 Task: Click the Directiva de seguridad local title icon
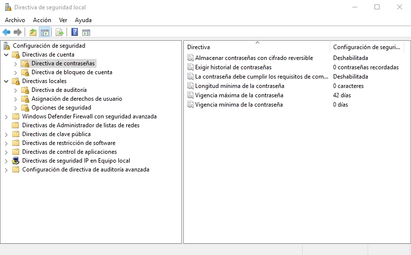point(8,7)
